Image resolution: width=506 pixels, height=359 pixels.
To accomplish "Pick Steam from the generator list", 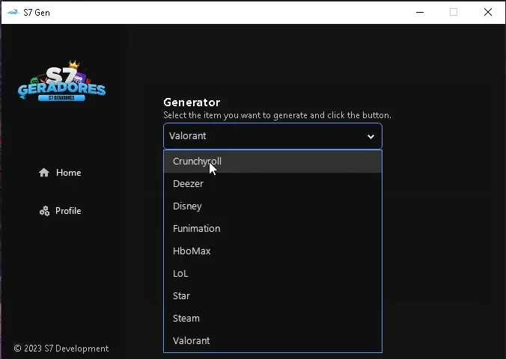I will (272, 319).
